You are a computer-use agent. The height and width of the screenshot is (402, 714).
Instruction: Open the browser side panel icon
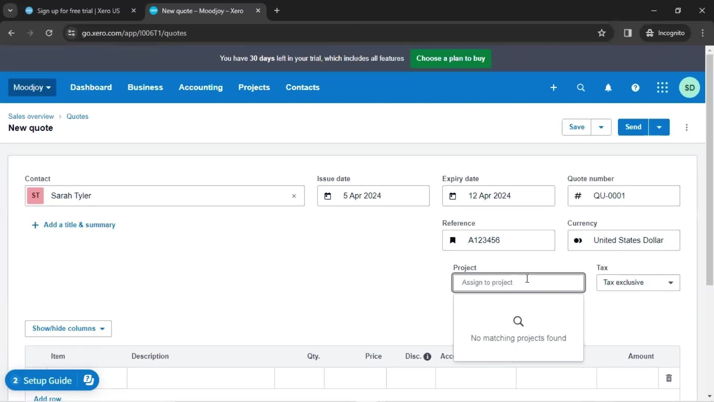pos(628,33)
